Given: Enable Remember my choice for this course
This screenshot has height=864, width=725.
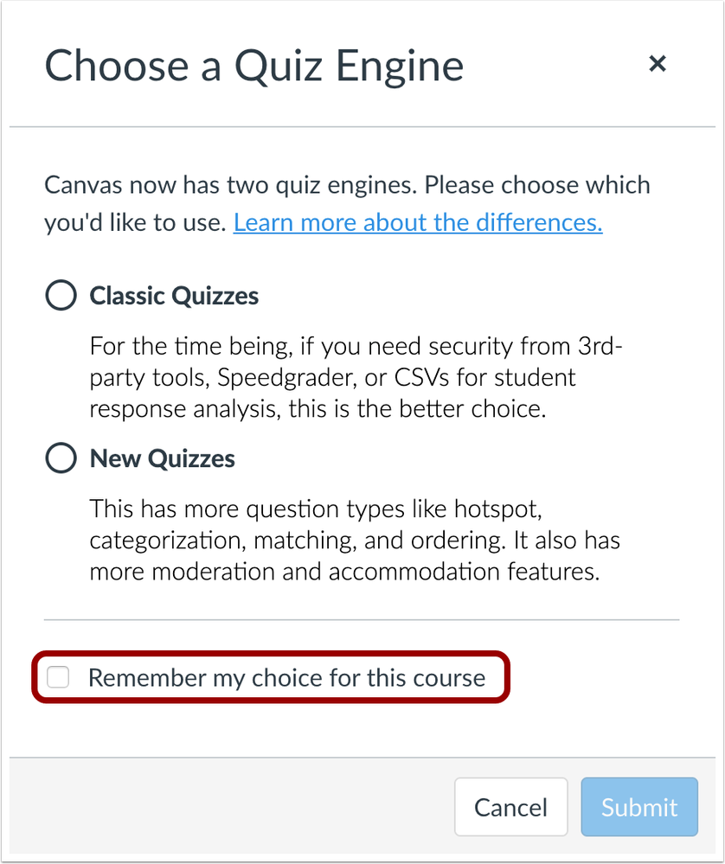Looking at the screenshot, I should coord(58,678).
